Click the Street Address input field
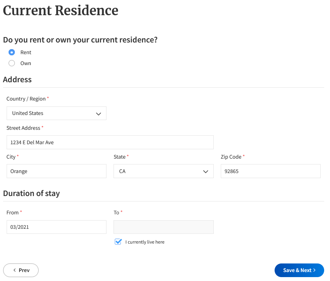The image size is (330, 281). (110, 142)
